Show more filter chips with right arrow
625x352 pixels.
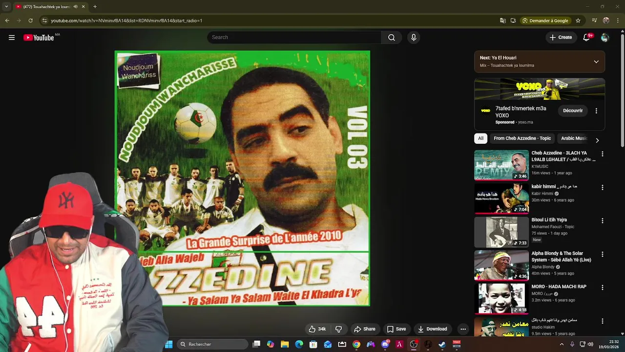pos(597,140)
